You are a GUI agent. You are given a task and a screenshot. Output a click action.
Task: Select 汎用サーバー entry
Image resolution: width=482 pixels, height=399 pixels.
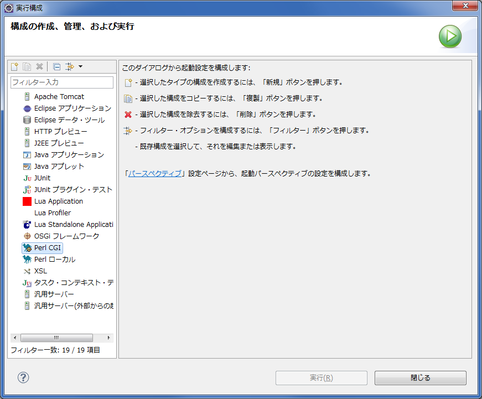[x=54, y=294]
